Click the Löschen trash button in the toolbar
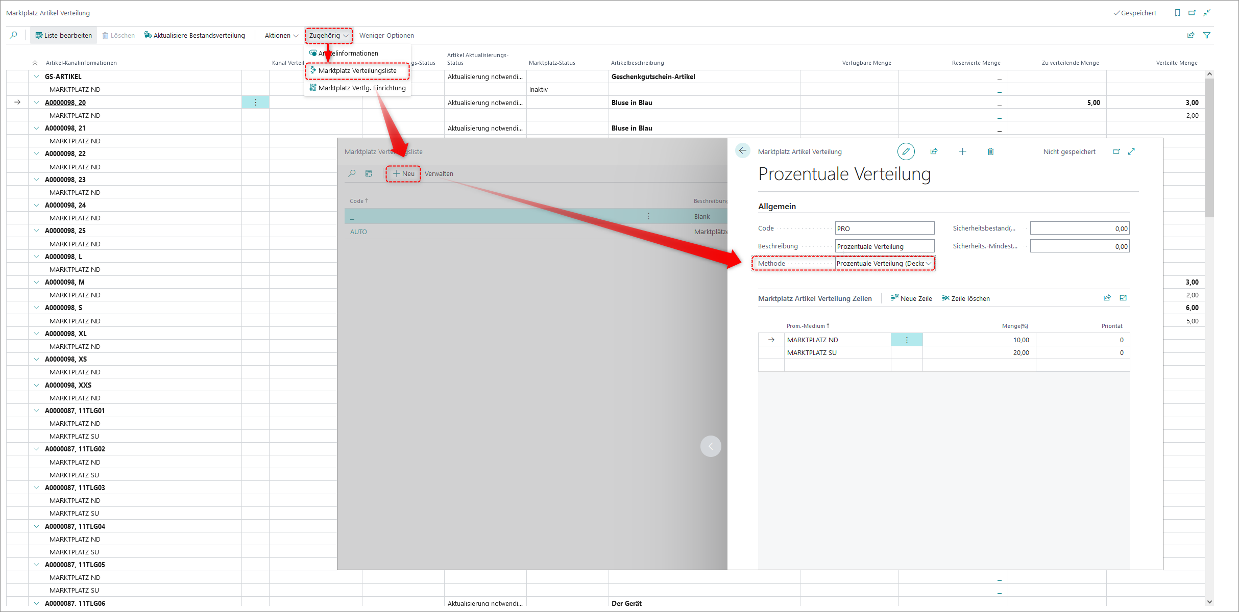The height and width of the screenshot is (612, 1239). point(118,35)
